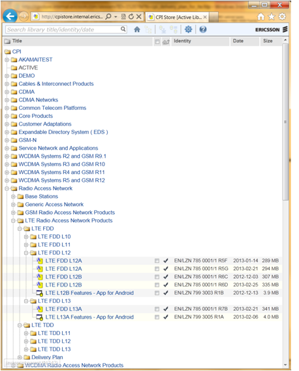Open browser Favorites star icon
Viewport: 299px width, 371px height.
coord(272,16)
